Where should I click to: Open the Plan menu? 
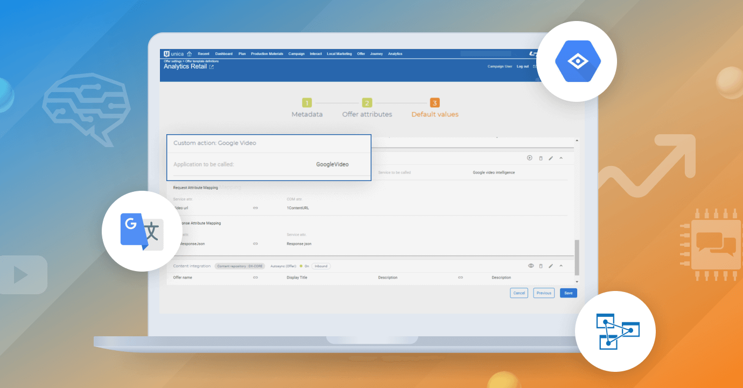click(242, 54)
